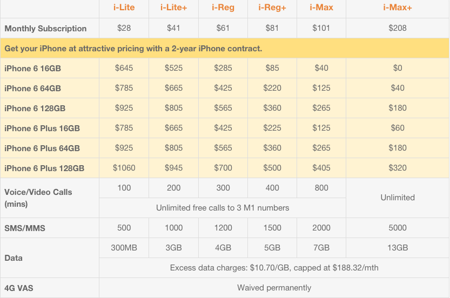Select the i-Max plan column header

[x=321, y=8]
